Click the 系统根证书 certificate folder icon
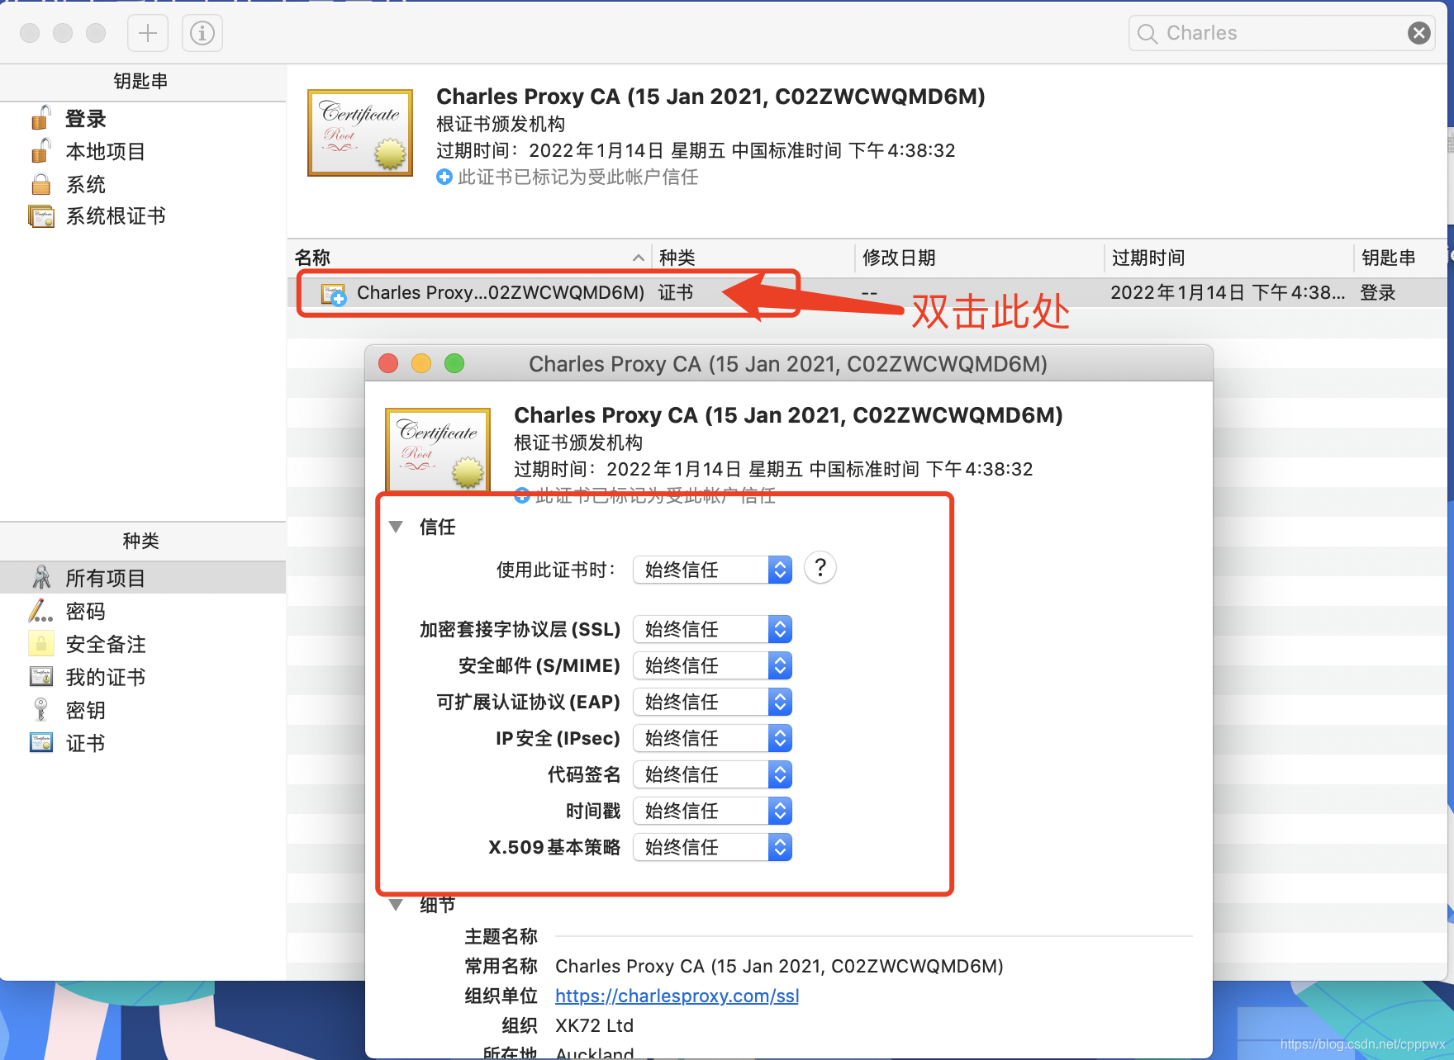 (x=41, y=216)
